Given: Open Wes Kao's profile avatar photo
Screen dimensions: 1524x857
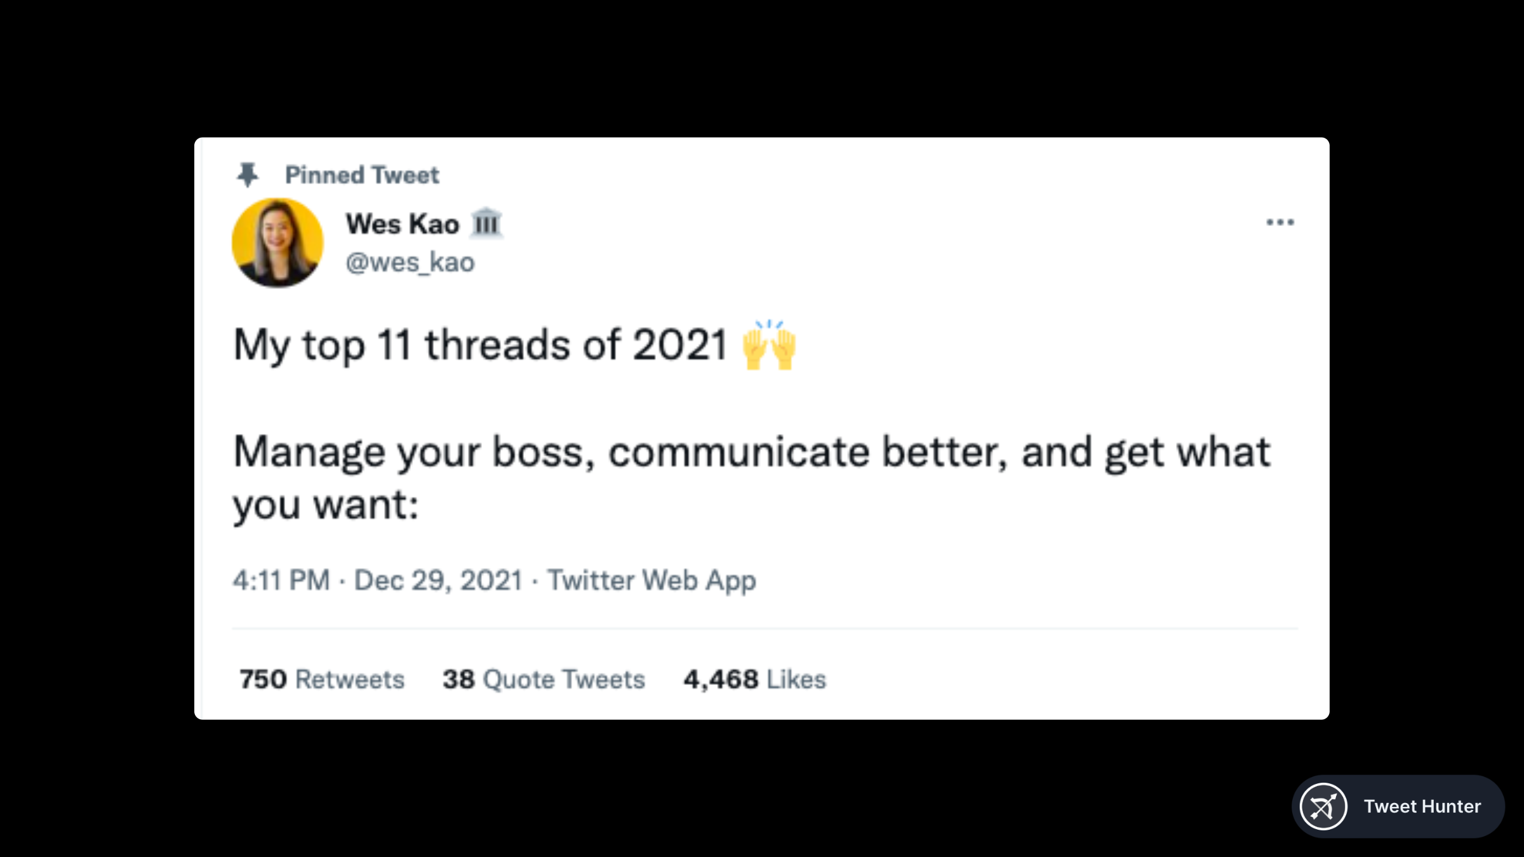Looking at the screenshot, I should click(x=277, y=242).
